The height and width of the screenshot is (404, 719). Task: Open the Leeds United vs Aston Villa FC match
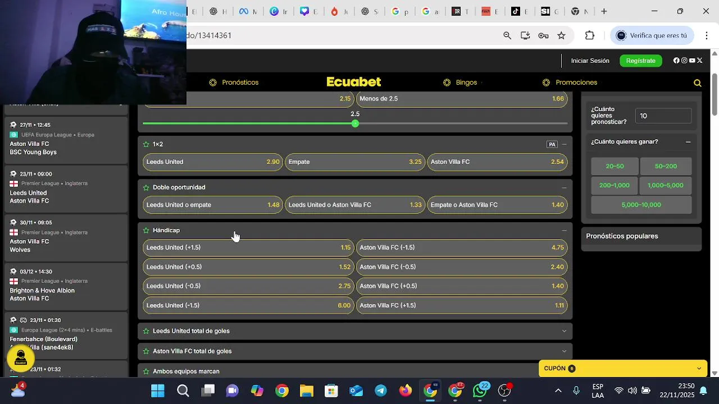pyautogui.click(x=66, y=188)
